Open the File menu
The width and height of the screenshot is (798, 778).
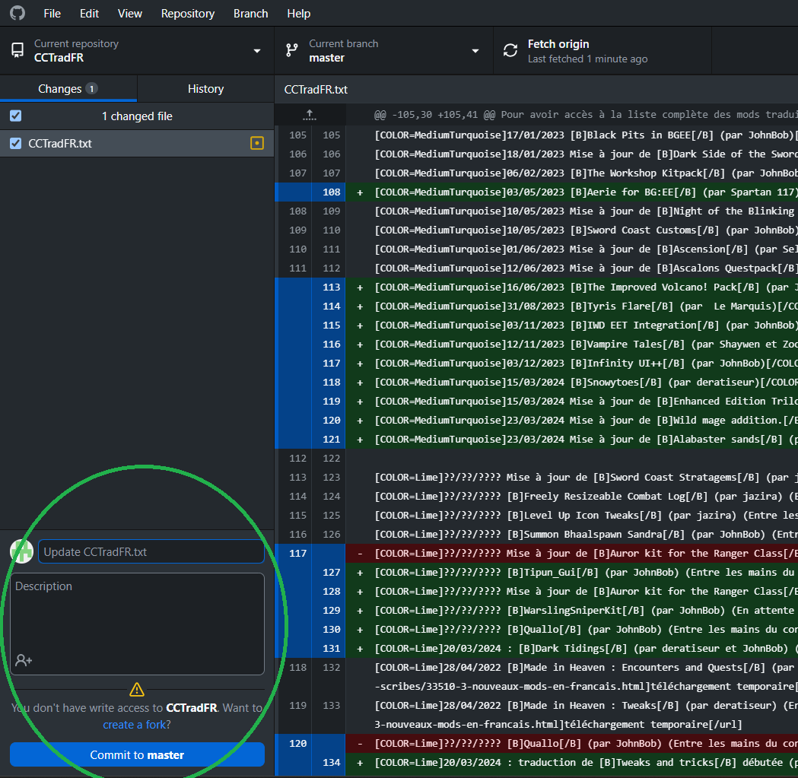(52, 14)
